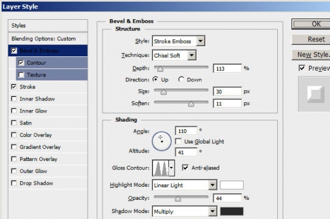Uncheck the Contour checkbox

(x=21, y=63)
